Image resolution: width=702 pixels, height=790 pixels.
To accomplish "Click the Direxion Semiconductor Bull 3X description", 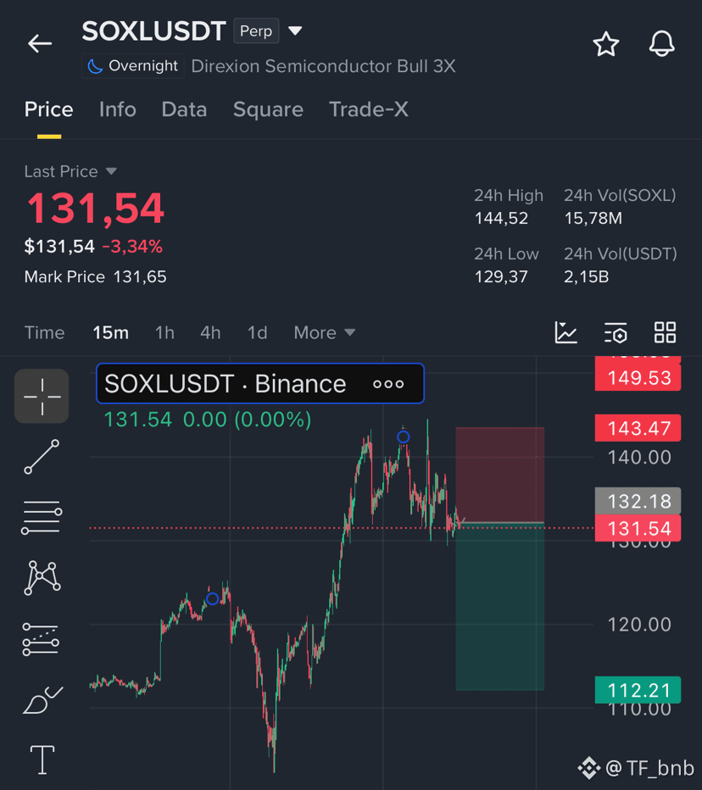I will 323,66.
